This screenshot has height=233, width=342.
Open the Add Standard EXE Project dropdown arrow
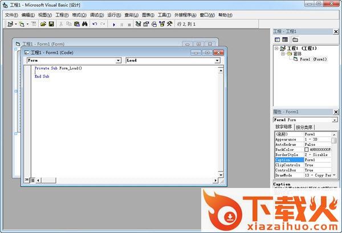tap(16, 24)
